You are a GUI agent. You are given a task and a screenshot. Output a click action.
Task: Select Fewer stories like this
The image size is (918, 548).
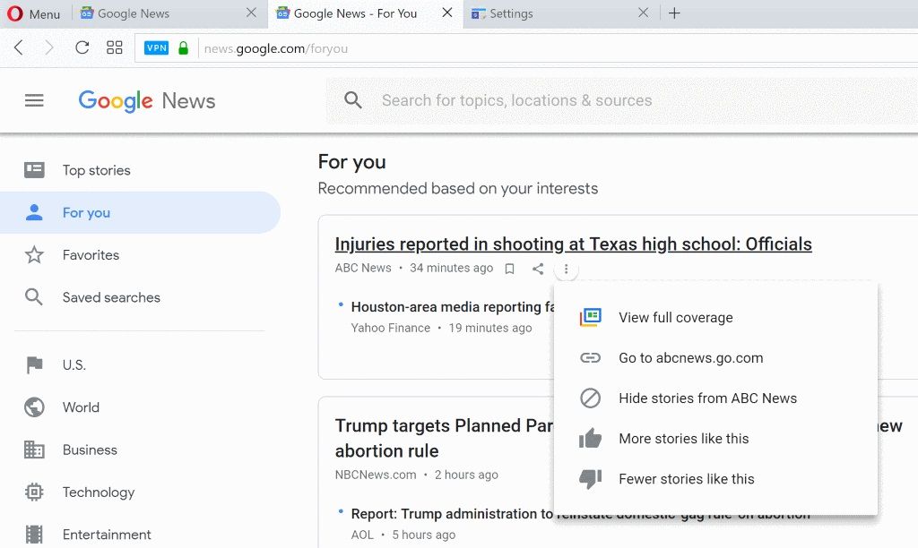pyautogui.click(x=686, y=479)
